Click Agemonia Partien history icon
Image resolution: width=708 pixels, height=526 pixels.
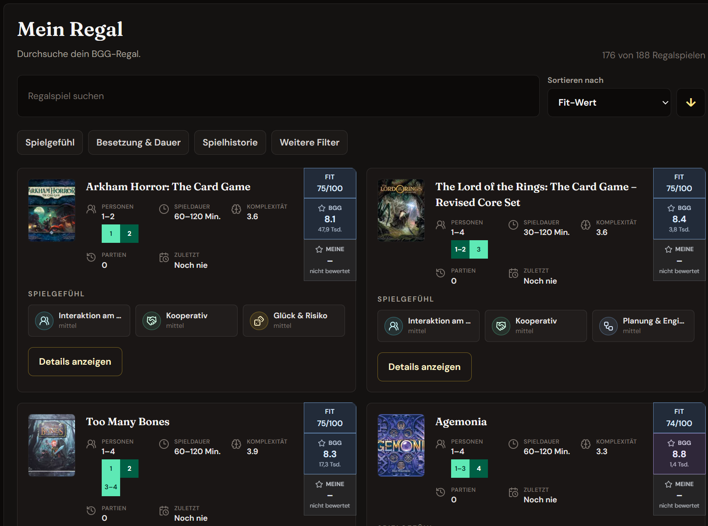441,492
